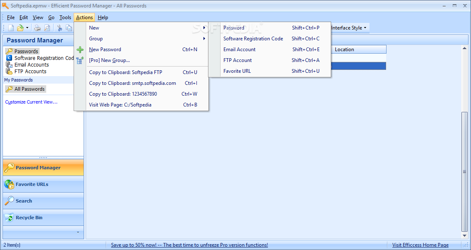This screenshot has height=250, width=471.
Task: Choose FTP Account in New submenu
Action: tap(270, 60)
